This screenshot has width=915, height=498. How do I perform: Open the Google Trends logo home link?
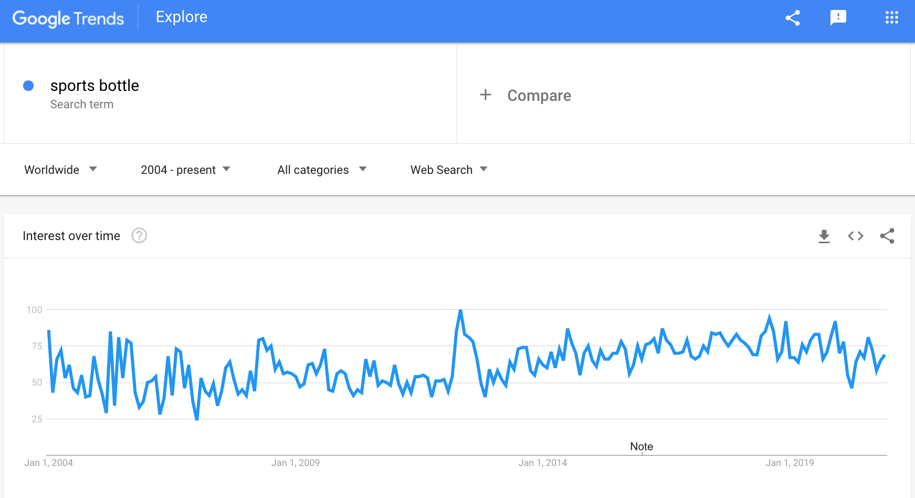pyautogui.click(x=68, y=18)
